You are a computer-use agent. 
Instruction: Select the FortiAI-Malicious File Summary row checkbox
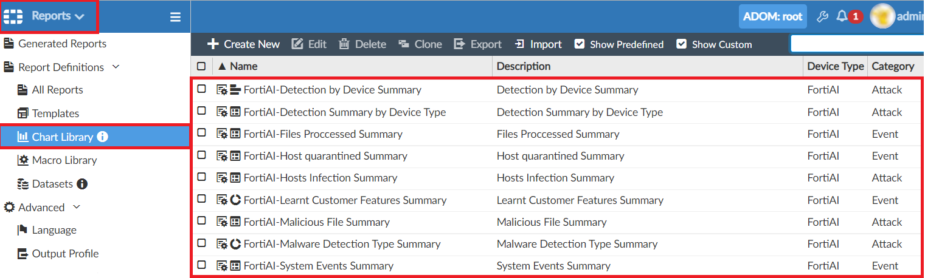tap(201, 222)
